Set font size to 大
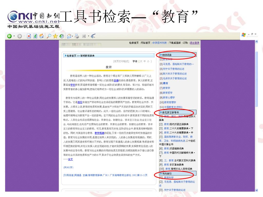 click(x=141, y=61)
